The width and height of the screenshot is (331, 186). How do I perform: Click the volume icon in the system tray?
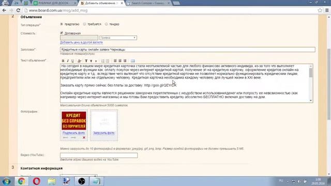[x=299, y=181]
